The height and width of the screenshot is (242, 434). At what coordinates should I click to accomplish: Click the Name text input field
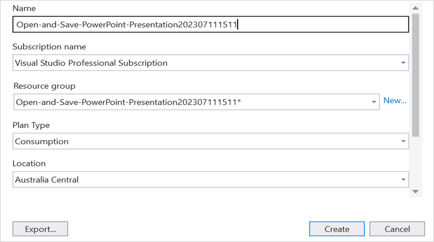210,24
